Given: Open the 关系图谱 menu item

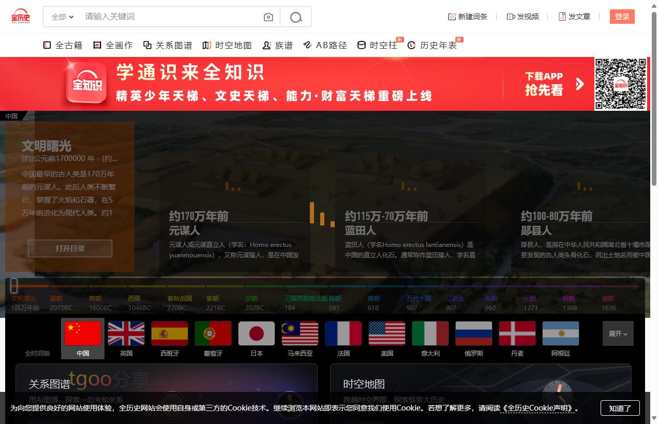Looking at the screenshot, I should pos(168,46).
